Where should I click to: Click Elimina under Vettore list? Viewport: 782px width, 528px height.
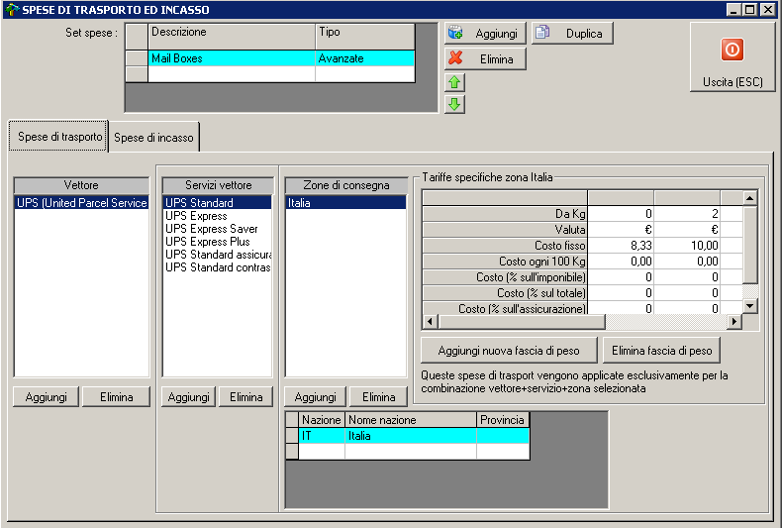(x=116, y=397)
